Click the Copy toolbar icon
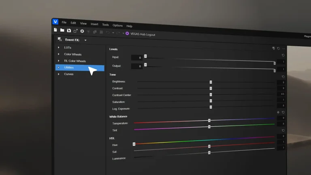Viewport: 311px width, 175px height. click(95, 32)
